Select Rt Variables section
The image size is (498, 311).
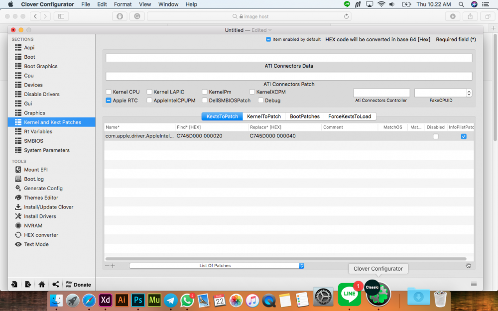point(38,131)
